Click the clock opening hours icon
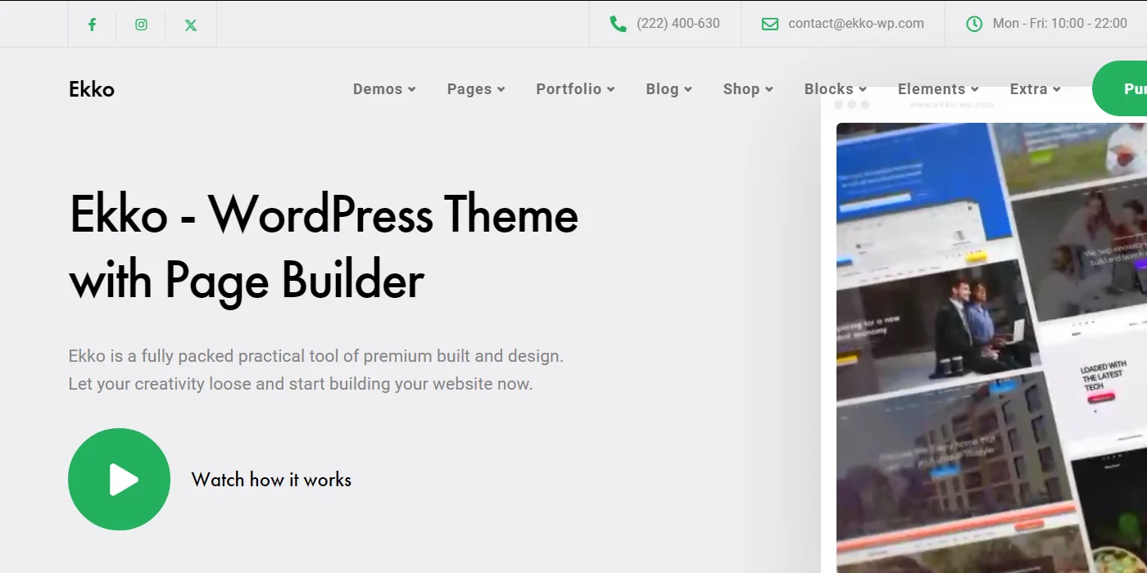 click(x=974, y=24)
